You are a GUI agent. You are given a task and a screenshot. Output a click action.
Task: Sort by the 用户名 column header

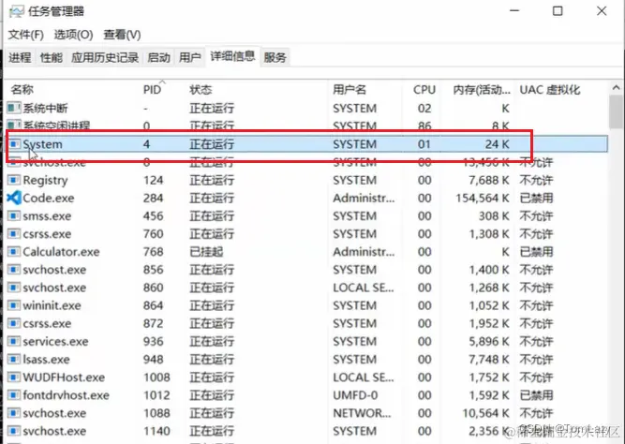[350, 89]
